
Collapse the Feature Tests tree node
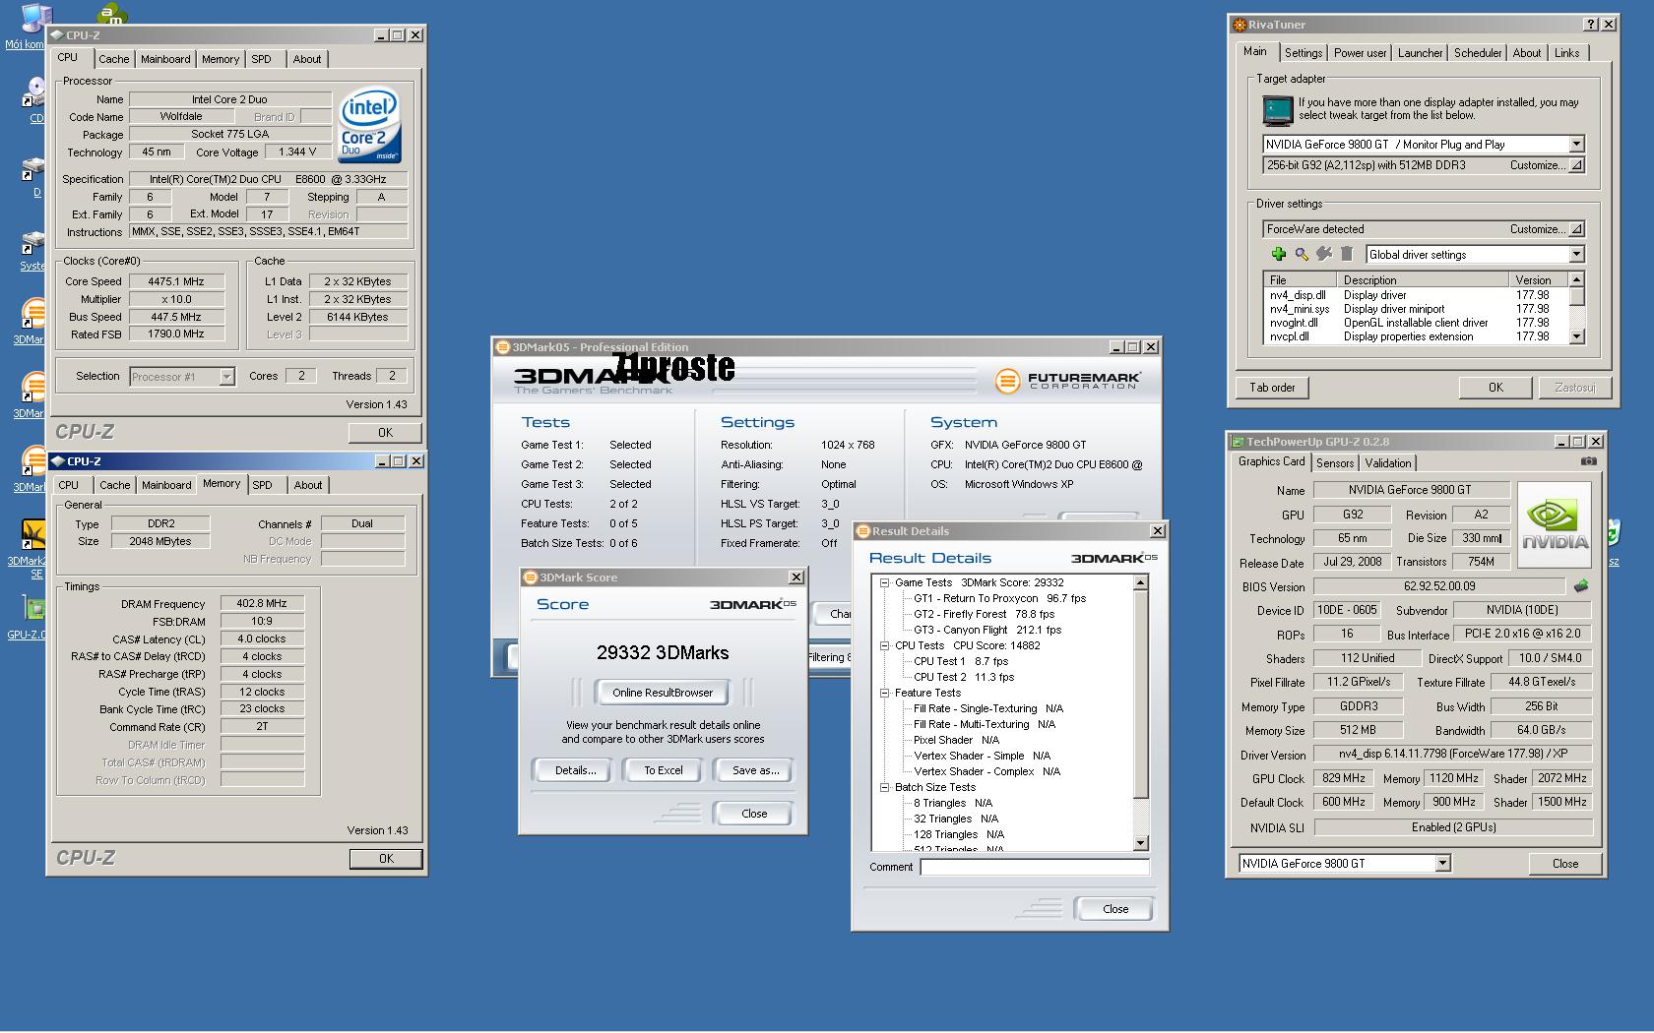pyautogui.click(x=884, y=693)
